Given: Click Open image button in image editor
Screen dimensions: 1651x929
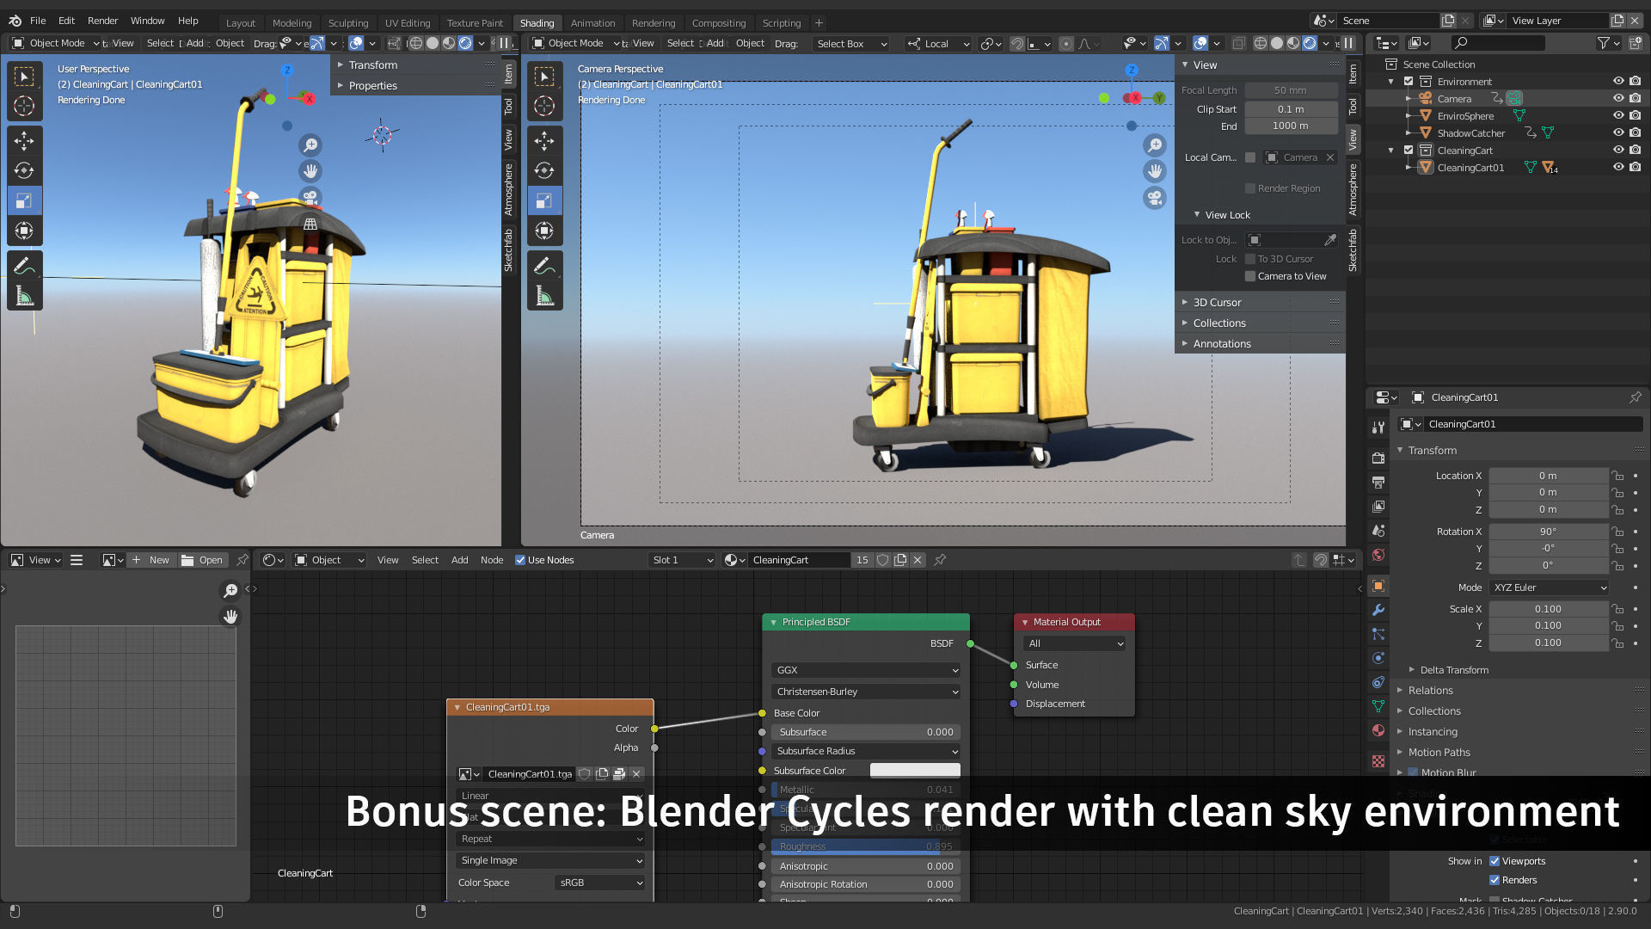Looking at the screenshot, I should pos(202,560).
